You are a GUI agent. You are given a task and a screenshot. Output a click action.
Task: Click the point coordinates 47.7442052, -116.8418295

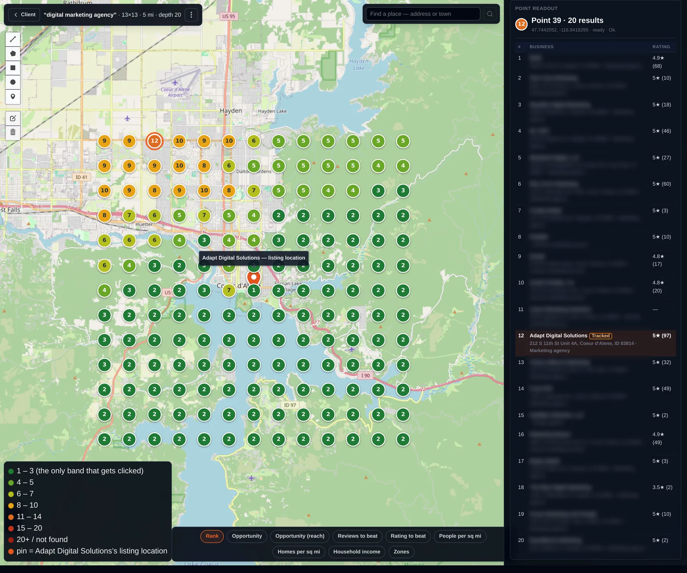[560, 30]
